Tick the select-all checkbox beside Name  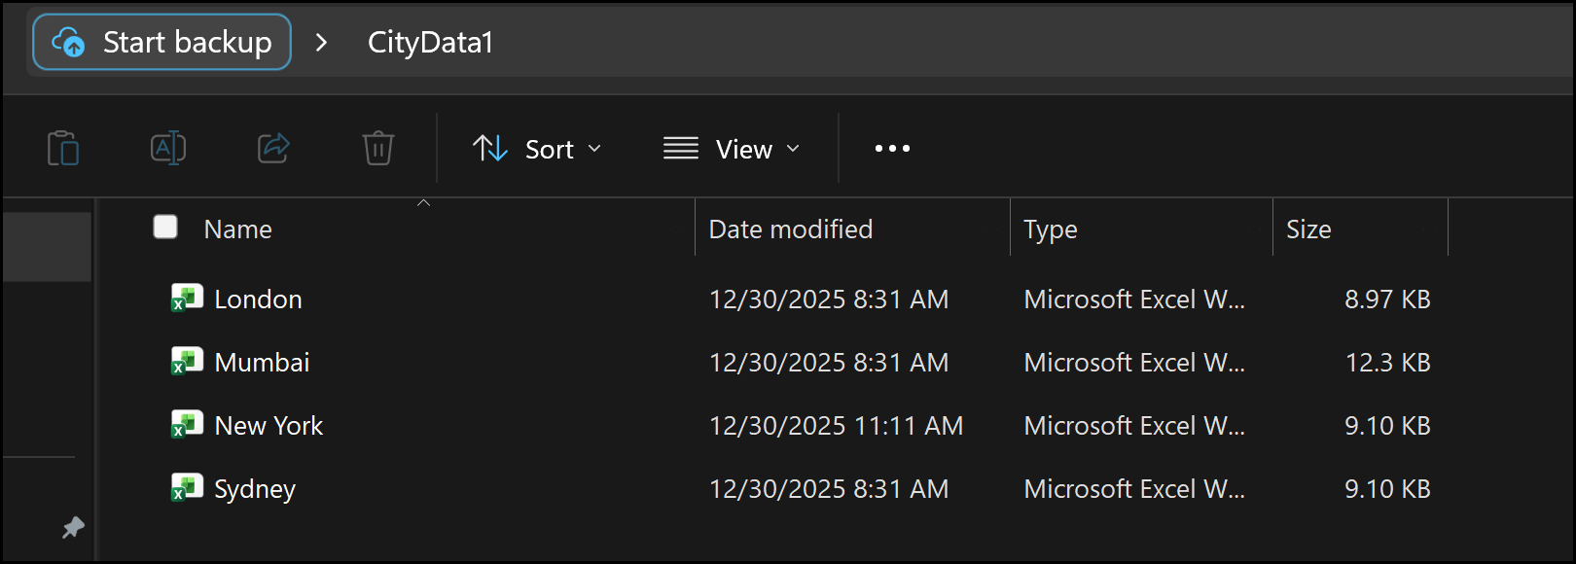(x=165, y=228)
